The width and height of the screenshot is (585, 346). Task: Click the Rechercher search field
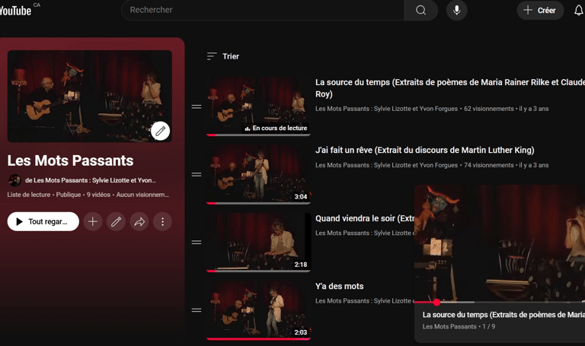coord(263,10)
